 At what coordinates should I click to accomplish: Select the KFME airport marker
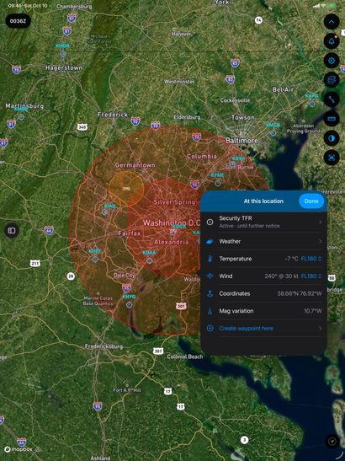(x=218, y=183)
